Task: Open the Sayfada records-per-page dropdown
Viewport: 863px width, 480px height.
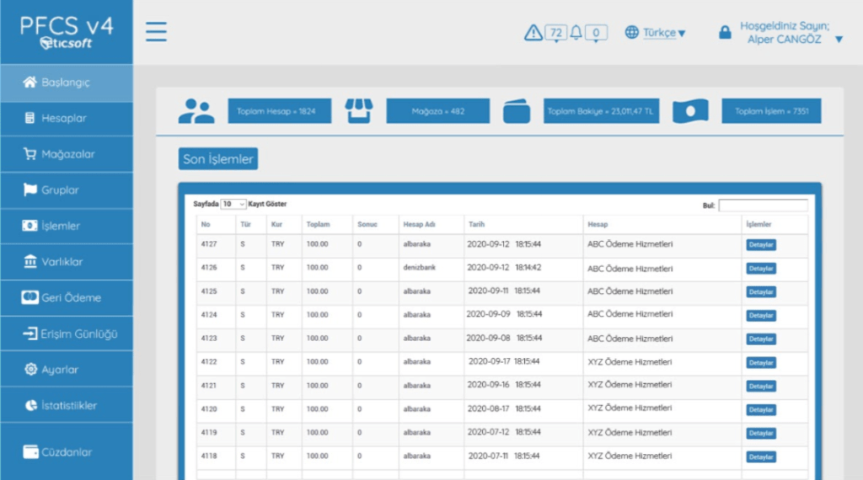Action: [233, 205]
